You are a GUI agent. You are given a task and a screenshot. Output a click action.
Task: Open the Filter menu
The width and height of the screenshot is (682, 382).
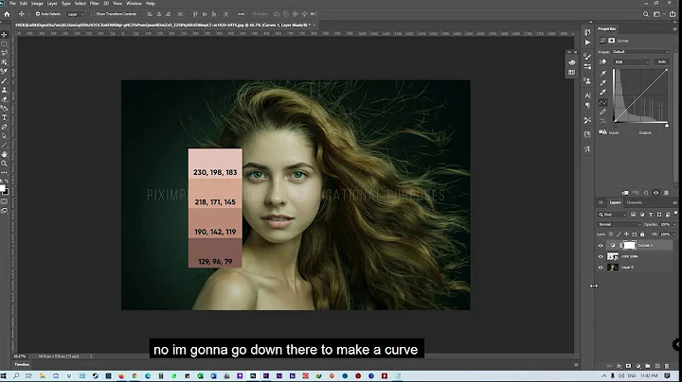pos(95,4)
